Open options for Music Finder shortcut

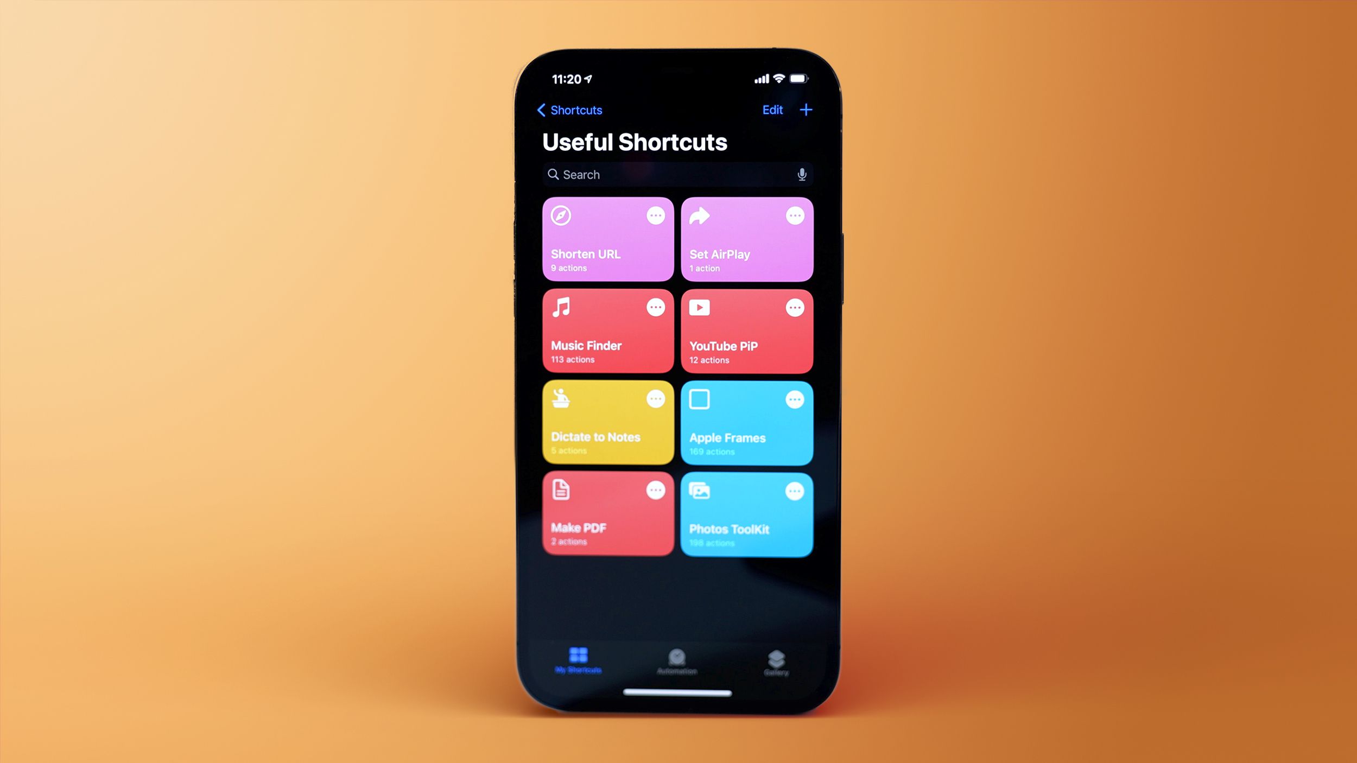(655, 308)
